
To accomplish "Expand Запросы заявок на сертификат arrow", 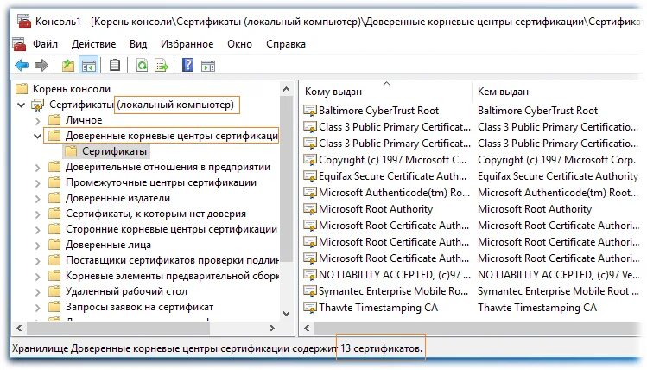I will click(x=37, y=307).
